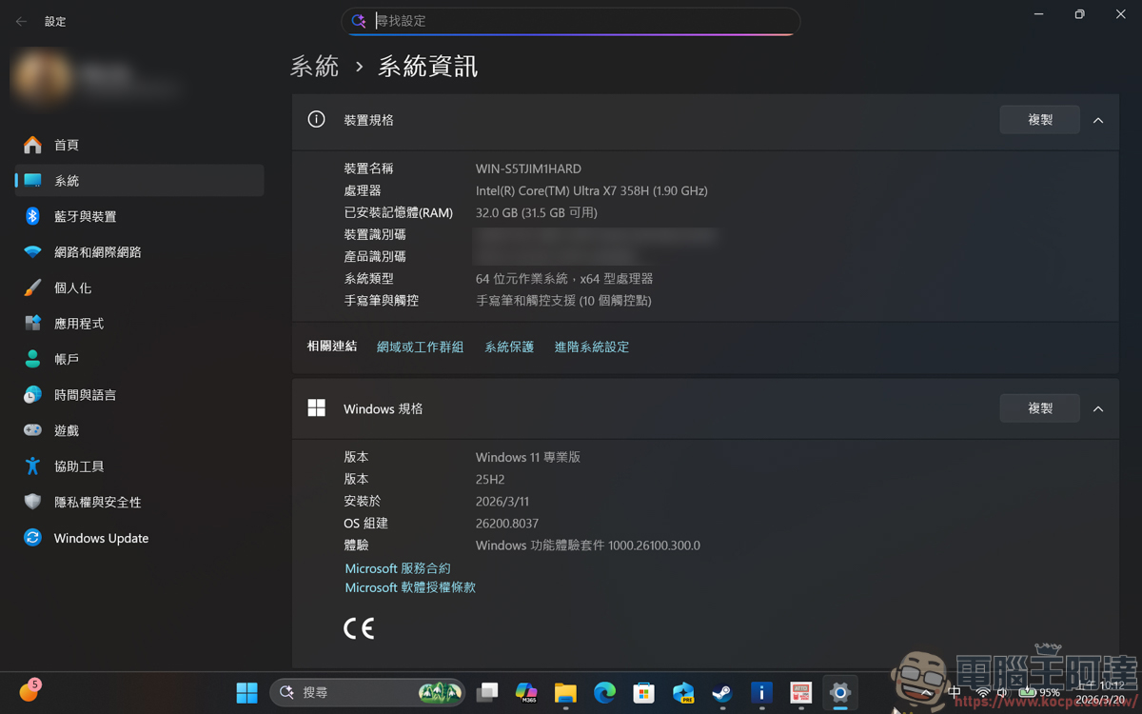Open ATTO Disk Benchmark from the taskbar
The image size is (1142, 714).
tap(799, 692)
